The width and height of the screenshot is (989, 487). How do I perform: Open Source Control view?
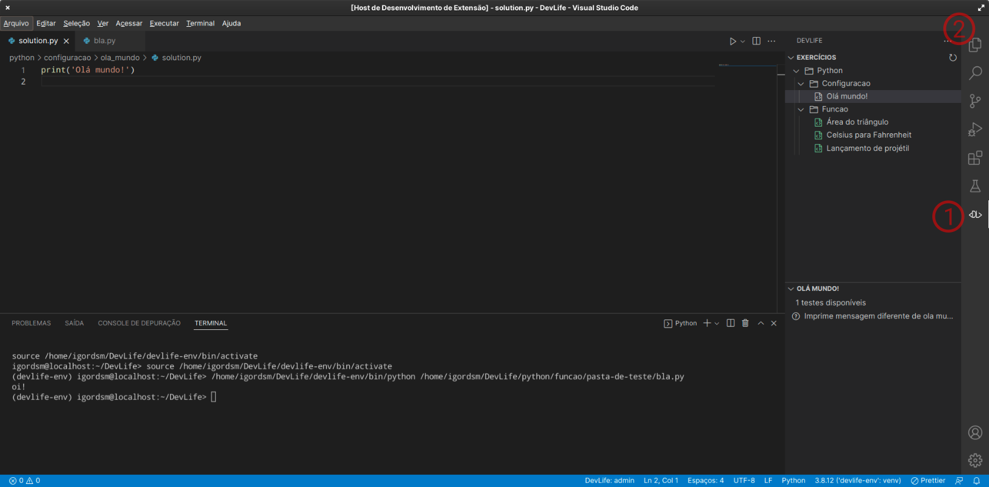[975, 100]
